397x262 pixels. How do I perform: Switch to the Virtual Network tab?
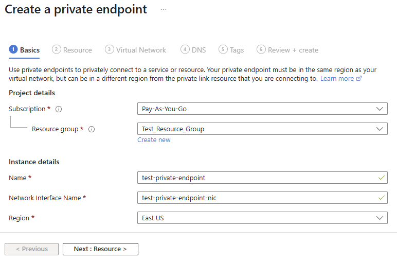[141, 50]
